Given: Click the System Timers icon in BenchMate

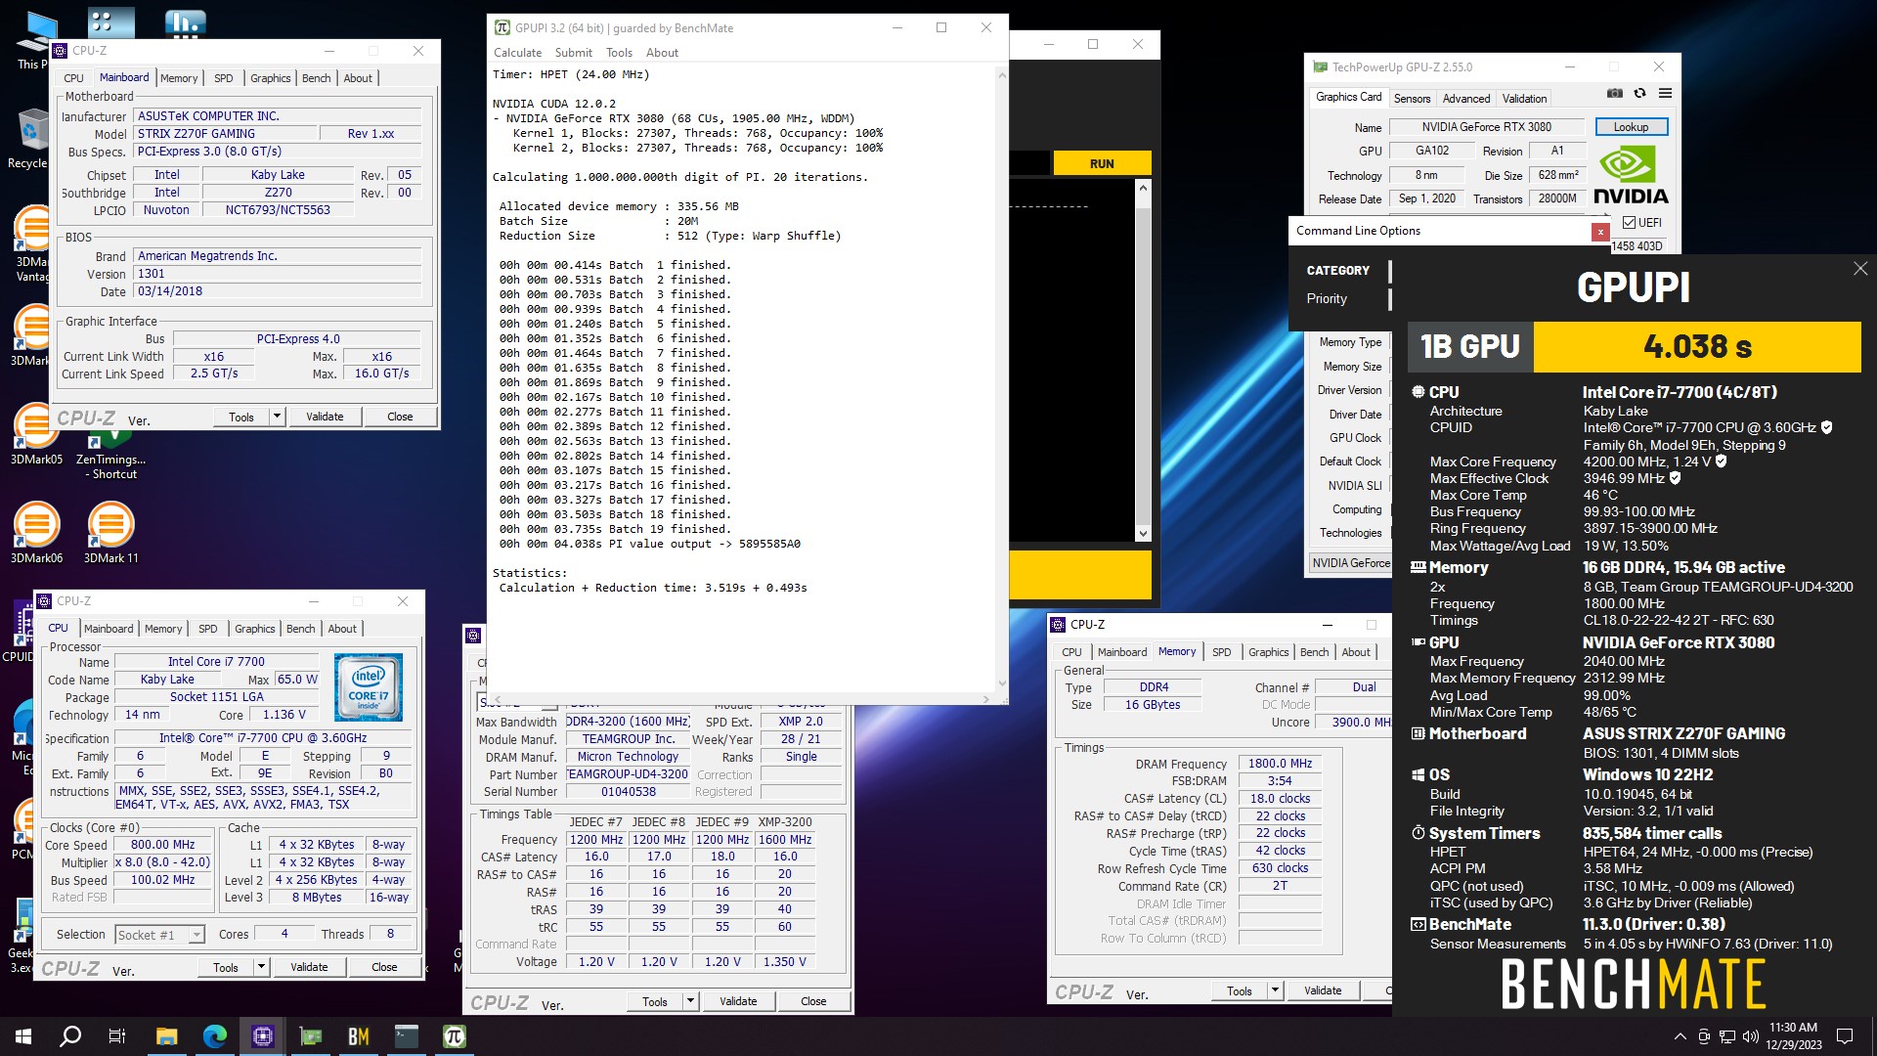Looking at the screenshot, I should click(1418, 833).
